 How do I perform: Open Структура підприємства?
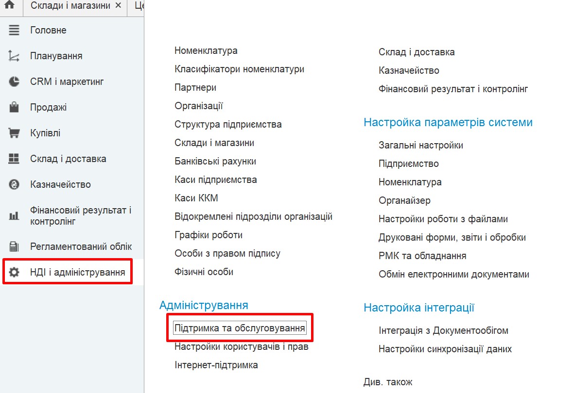tap(227, 124)
